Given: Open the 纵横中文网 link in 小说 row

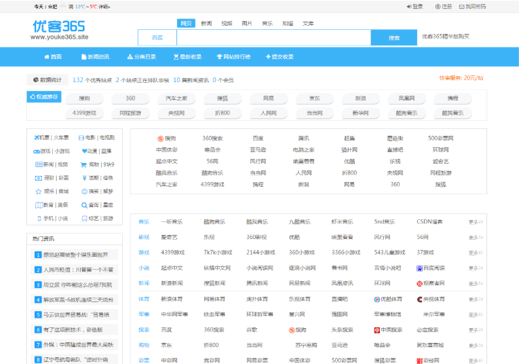Looking at the screenshot, I should [x=217, y=268].
